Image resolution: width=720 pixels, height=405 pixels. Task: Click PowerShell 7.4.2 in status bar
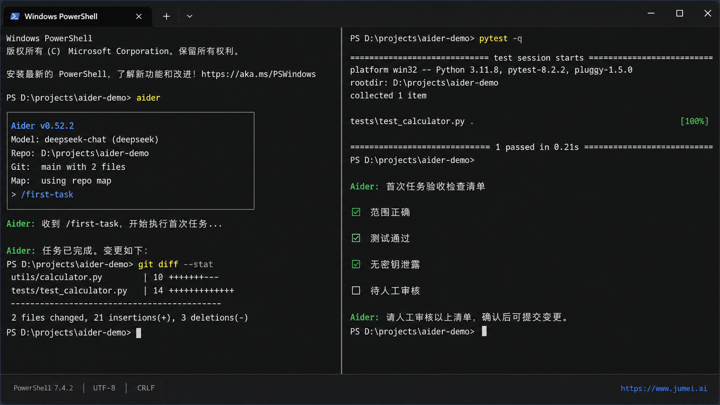click(x=43, y=388)
